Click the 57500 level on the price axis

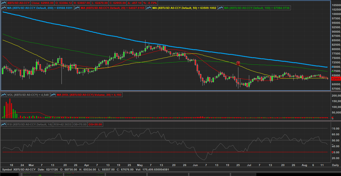(x=336, y=89)
